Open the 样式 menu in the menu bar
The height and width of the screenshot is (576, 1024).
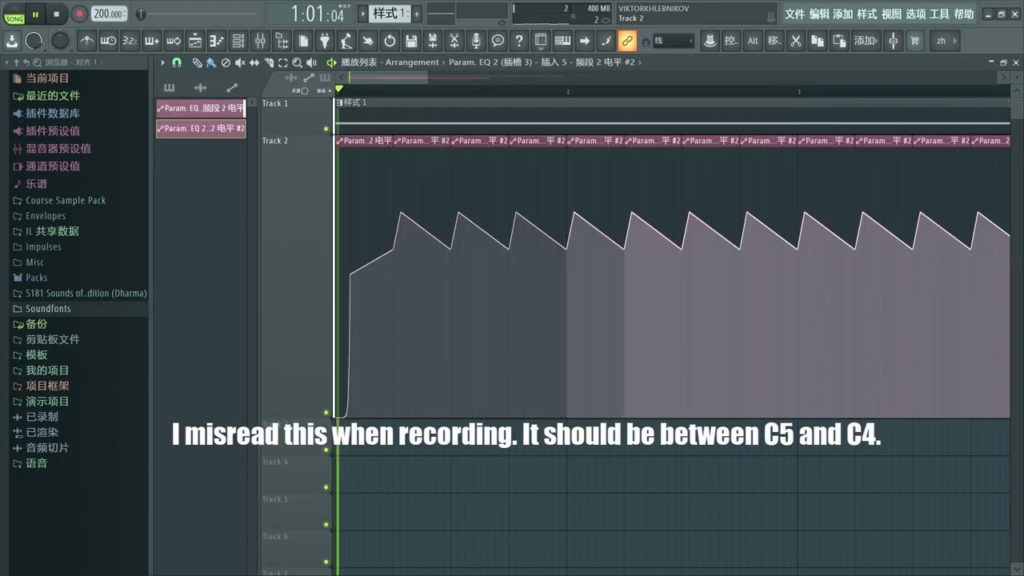(x=867, y=14)
